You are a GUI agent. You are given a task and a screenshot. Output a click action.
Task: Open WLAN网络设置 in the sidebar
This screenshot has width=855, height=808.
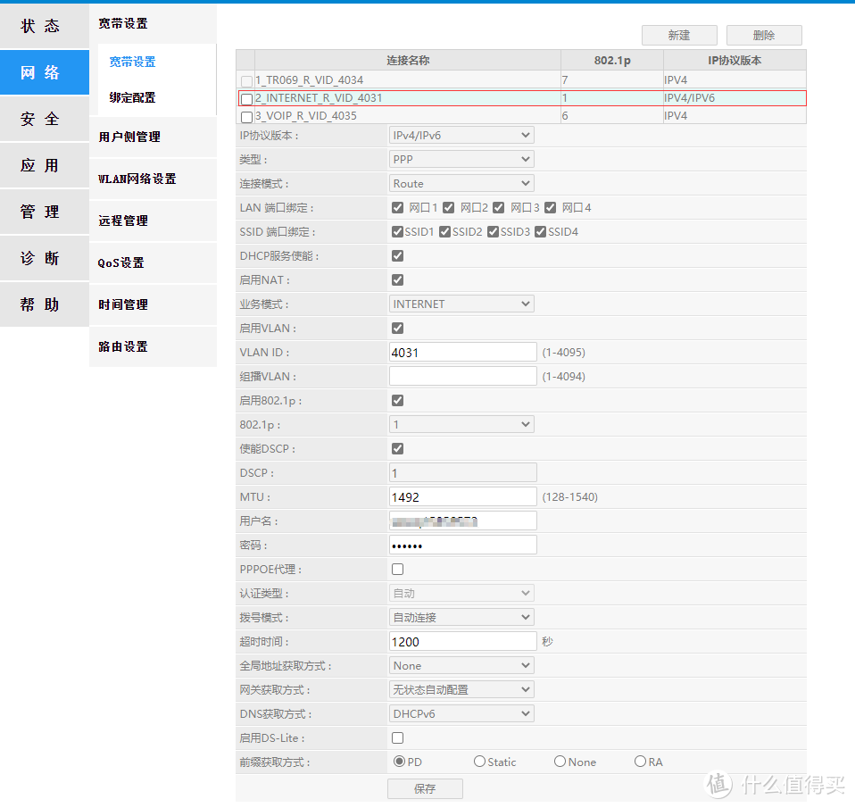tap(137, 179)
